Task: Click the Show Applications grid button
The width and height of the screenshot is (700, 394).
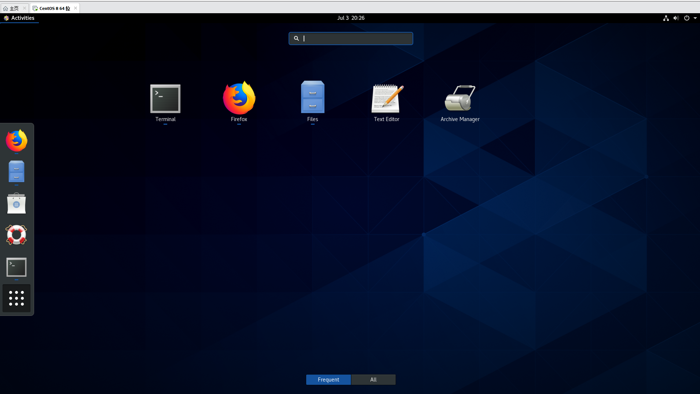Action: pos(17,298)
